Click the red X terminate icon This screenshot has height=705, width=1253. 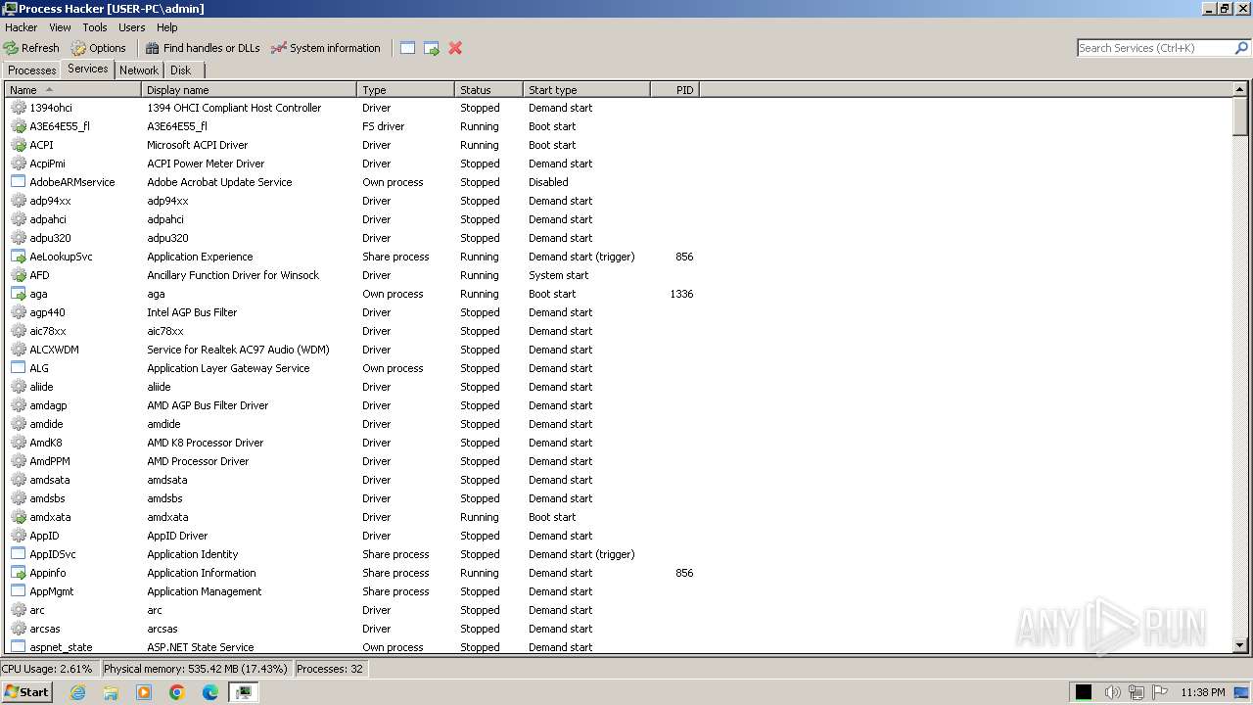click(455, 48)
